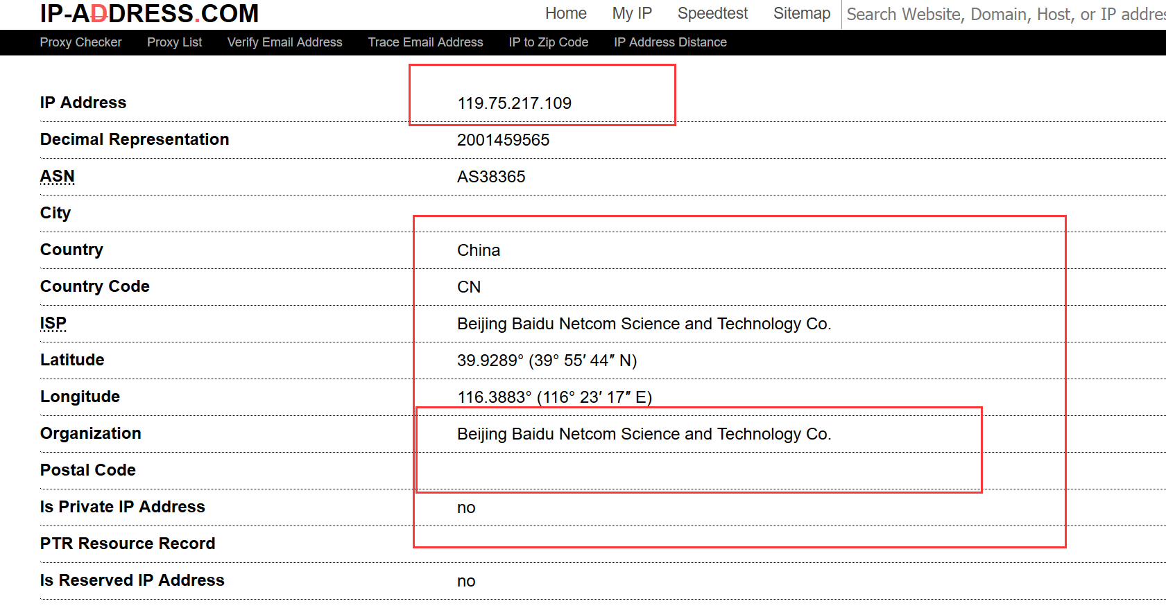Open Trace Email Address tool
This screenshot has height=608, width=1166.
coord(425,42)
